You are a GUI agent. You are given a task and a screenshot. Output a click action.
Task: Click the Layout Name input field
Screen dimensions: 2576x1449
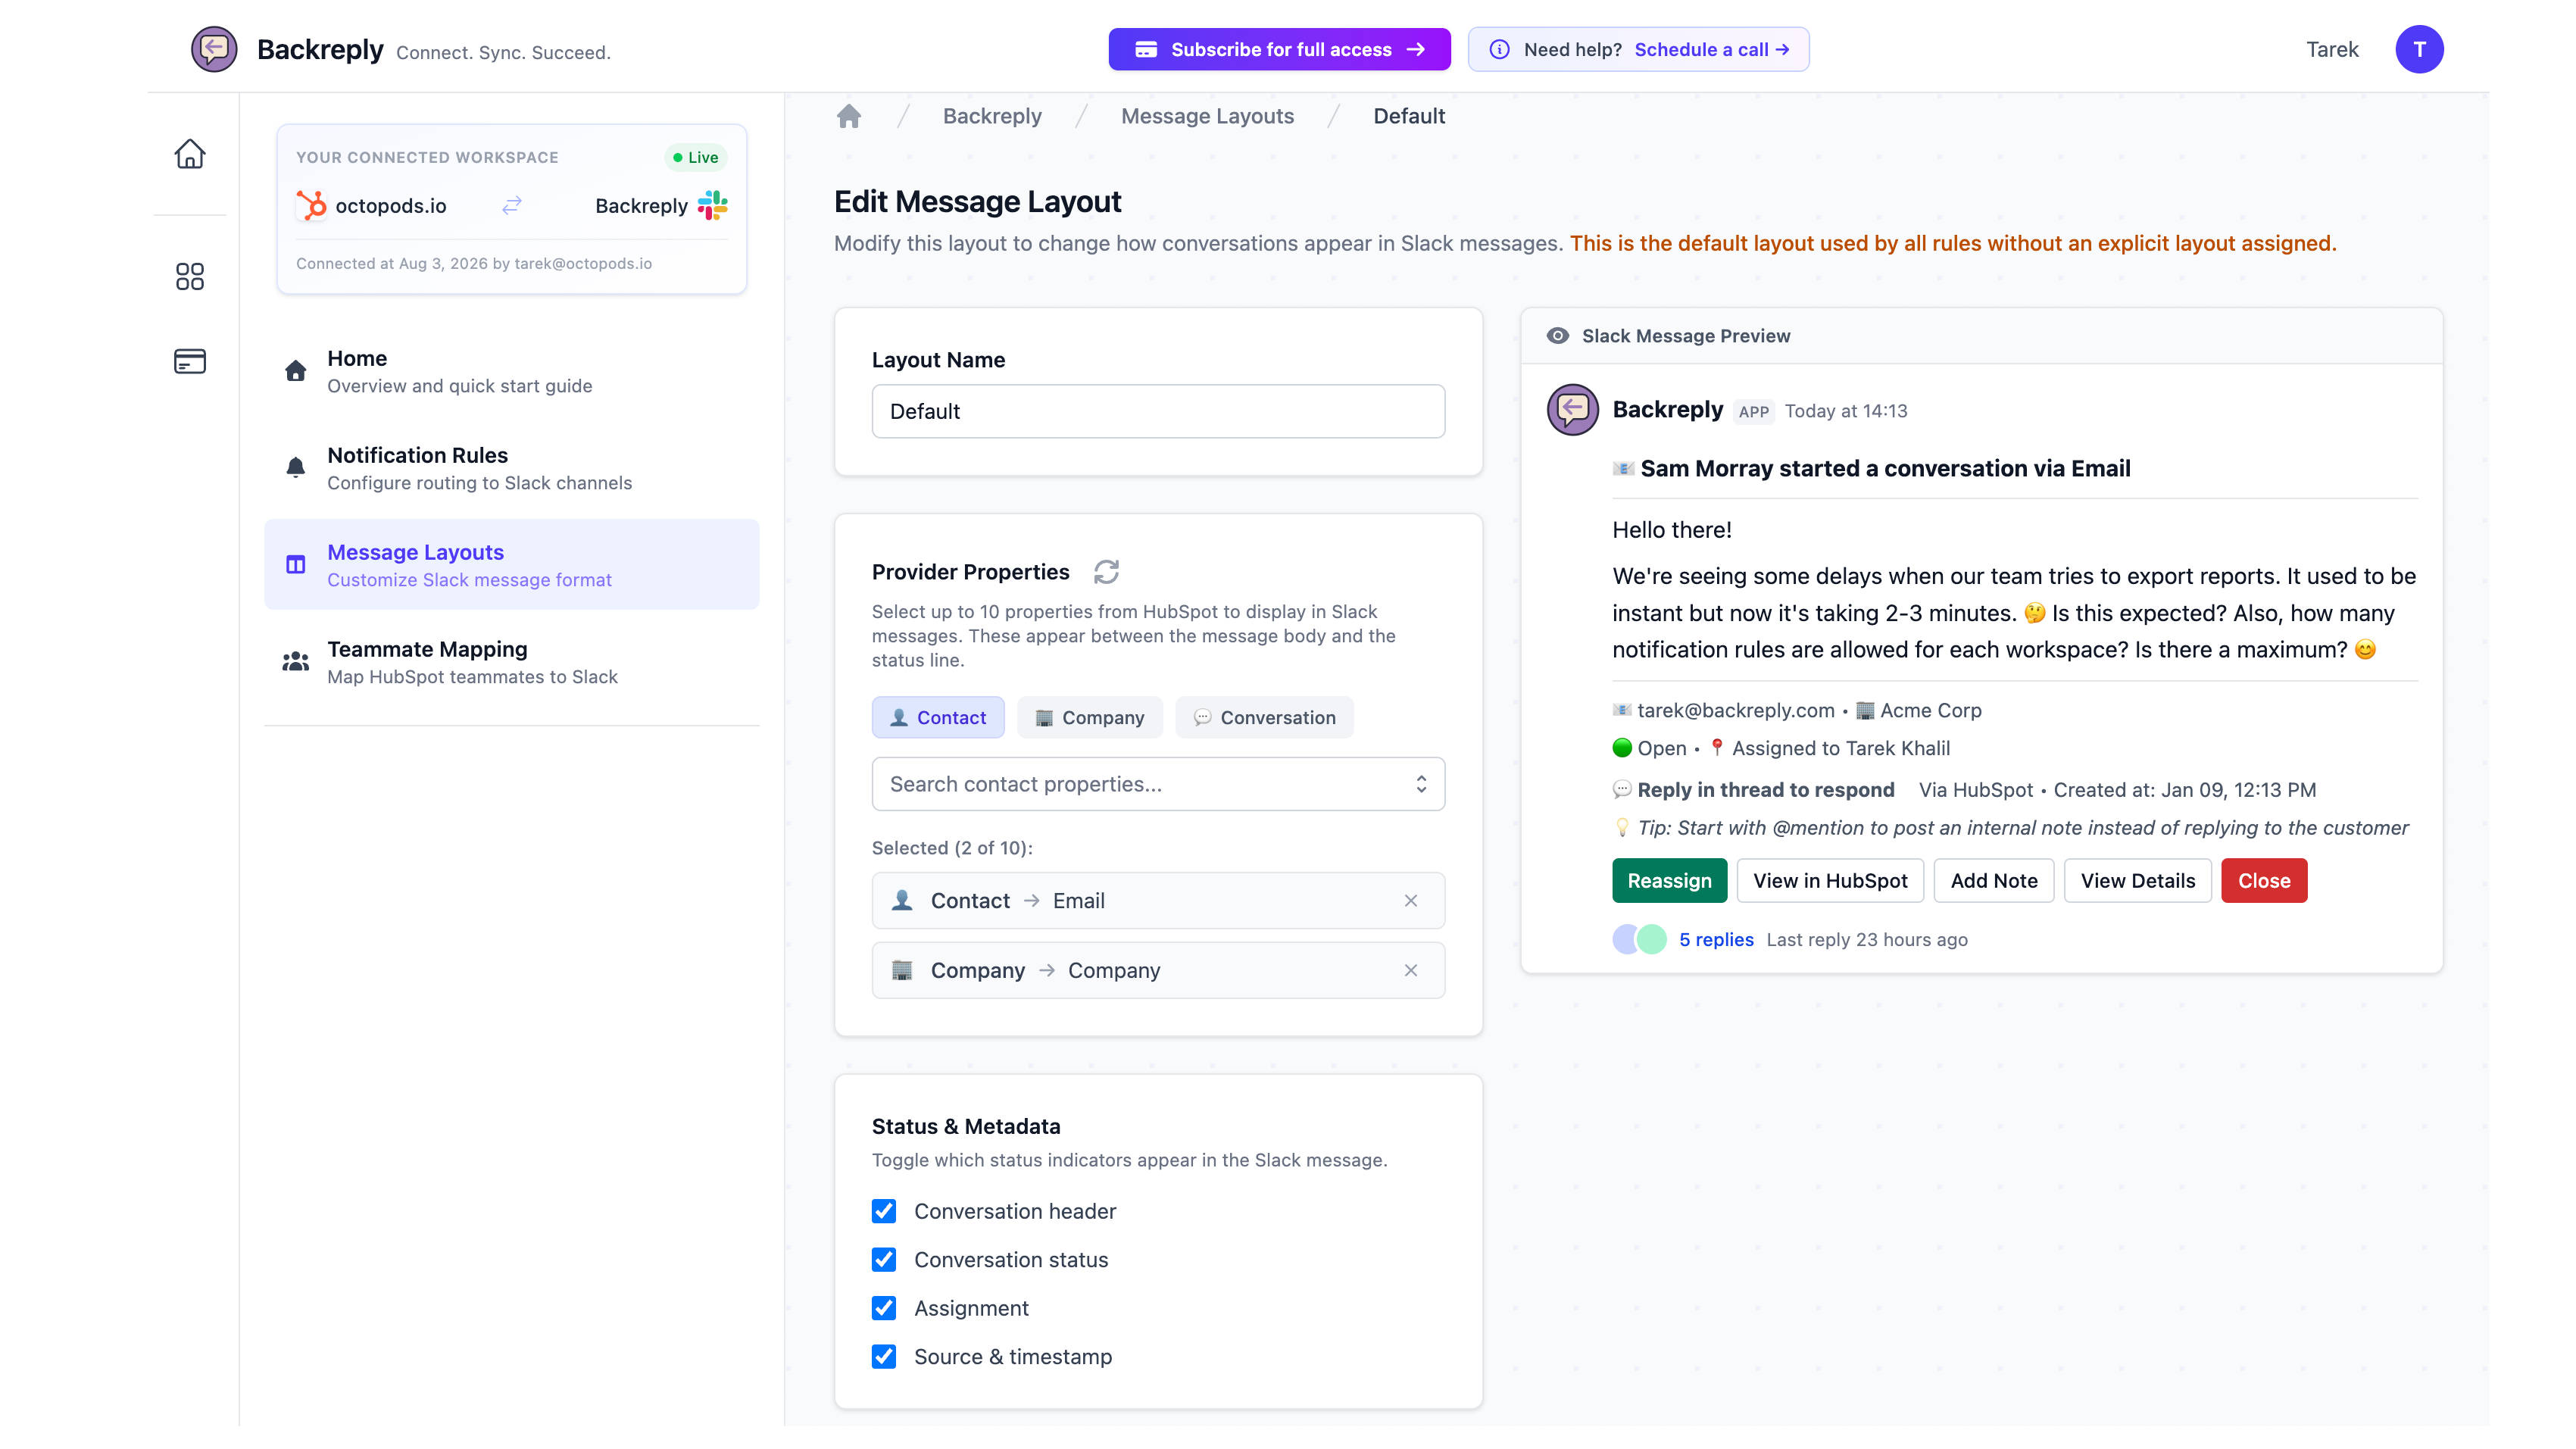pos(1158,412)
